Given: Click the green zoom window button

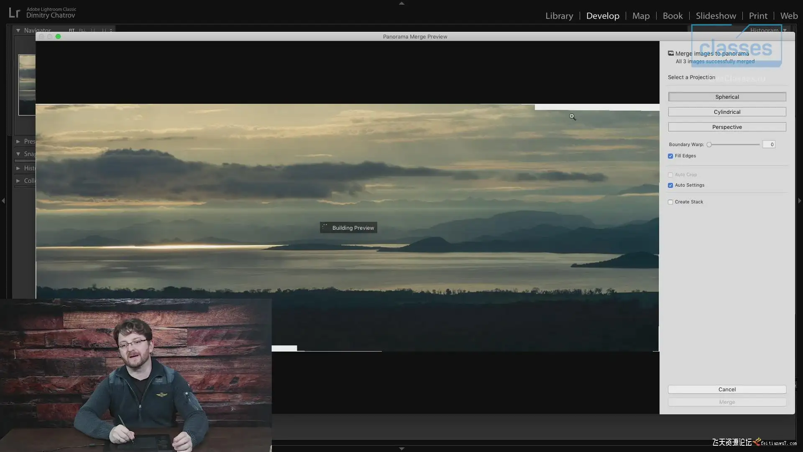Looking at the screenshot, I should pyautogui.click(x=58, y=36).
